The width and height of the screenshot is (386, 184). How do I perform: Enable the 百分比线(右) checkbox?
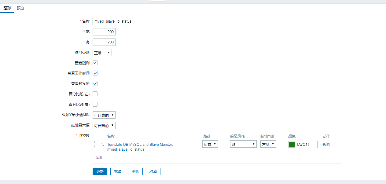pos(95,104)
